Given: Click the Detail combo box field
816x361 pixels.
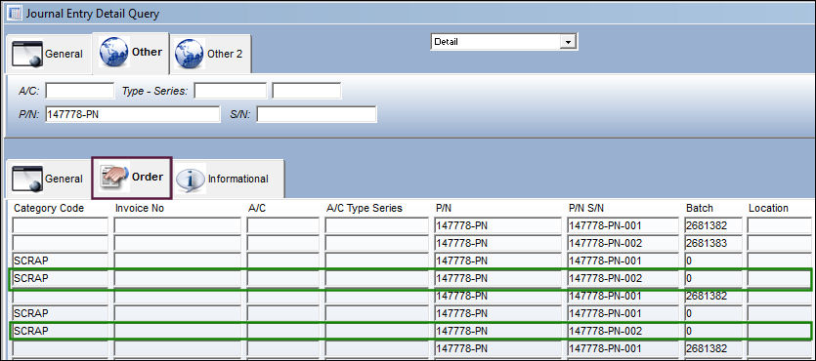Looking at the screenshot, I should click(x=503, y=42).
